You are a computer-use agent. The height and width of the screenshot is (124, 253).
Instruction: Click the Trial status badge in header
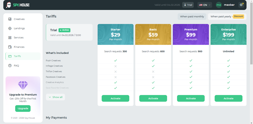pyautogui.click(x=188, y=5)
